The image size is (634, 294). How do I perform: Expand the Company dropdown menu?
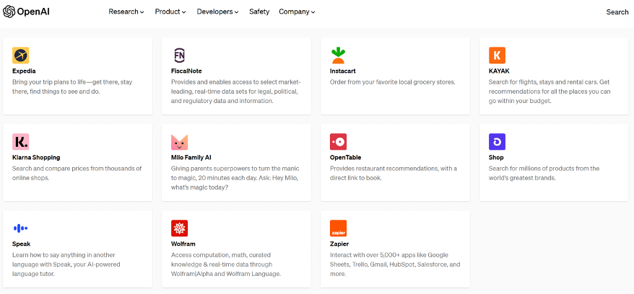pos(297,12)
